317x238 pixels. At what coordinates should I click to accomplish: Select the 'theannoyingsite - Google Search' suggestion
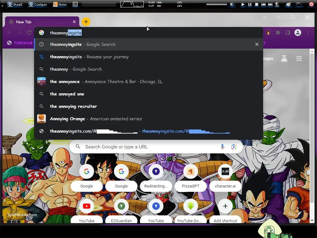point(149,44)
